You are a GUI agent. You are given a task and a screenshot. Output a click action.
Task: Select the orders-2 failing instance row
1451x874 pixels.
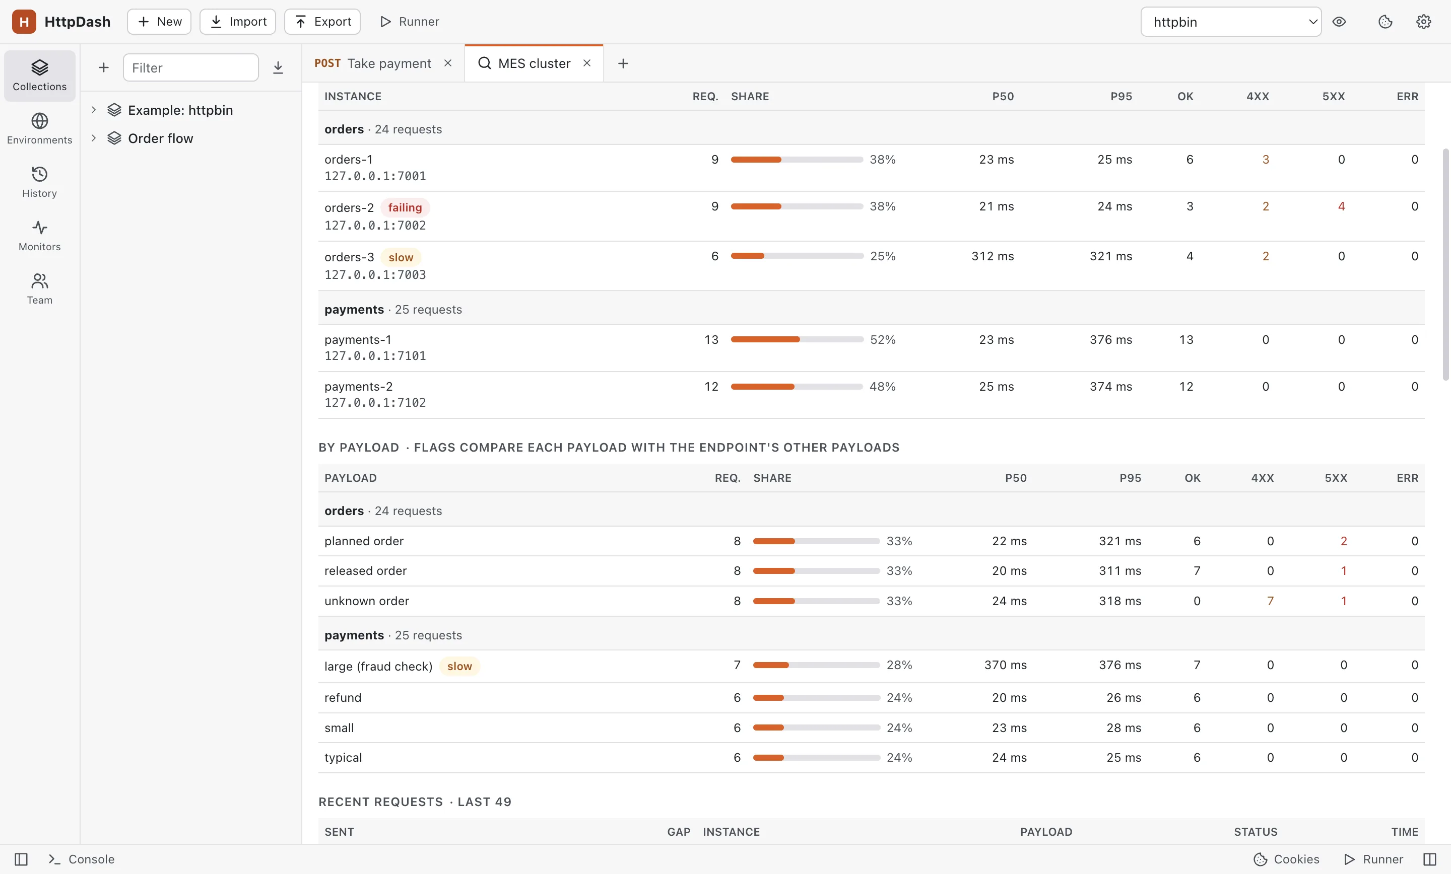pyautogui.click(x=872, y=216)
